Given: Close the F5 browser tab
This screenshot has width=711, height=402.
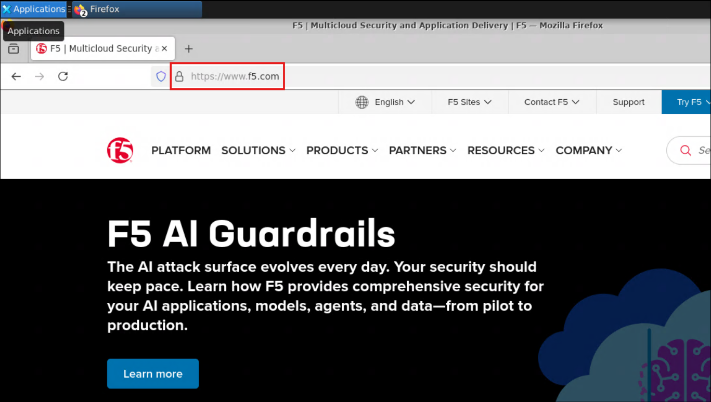Looking at the screenshot, I should click(x=164, y=48).
